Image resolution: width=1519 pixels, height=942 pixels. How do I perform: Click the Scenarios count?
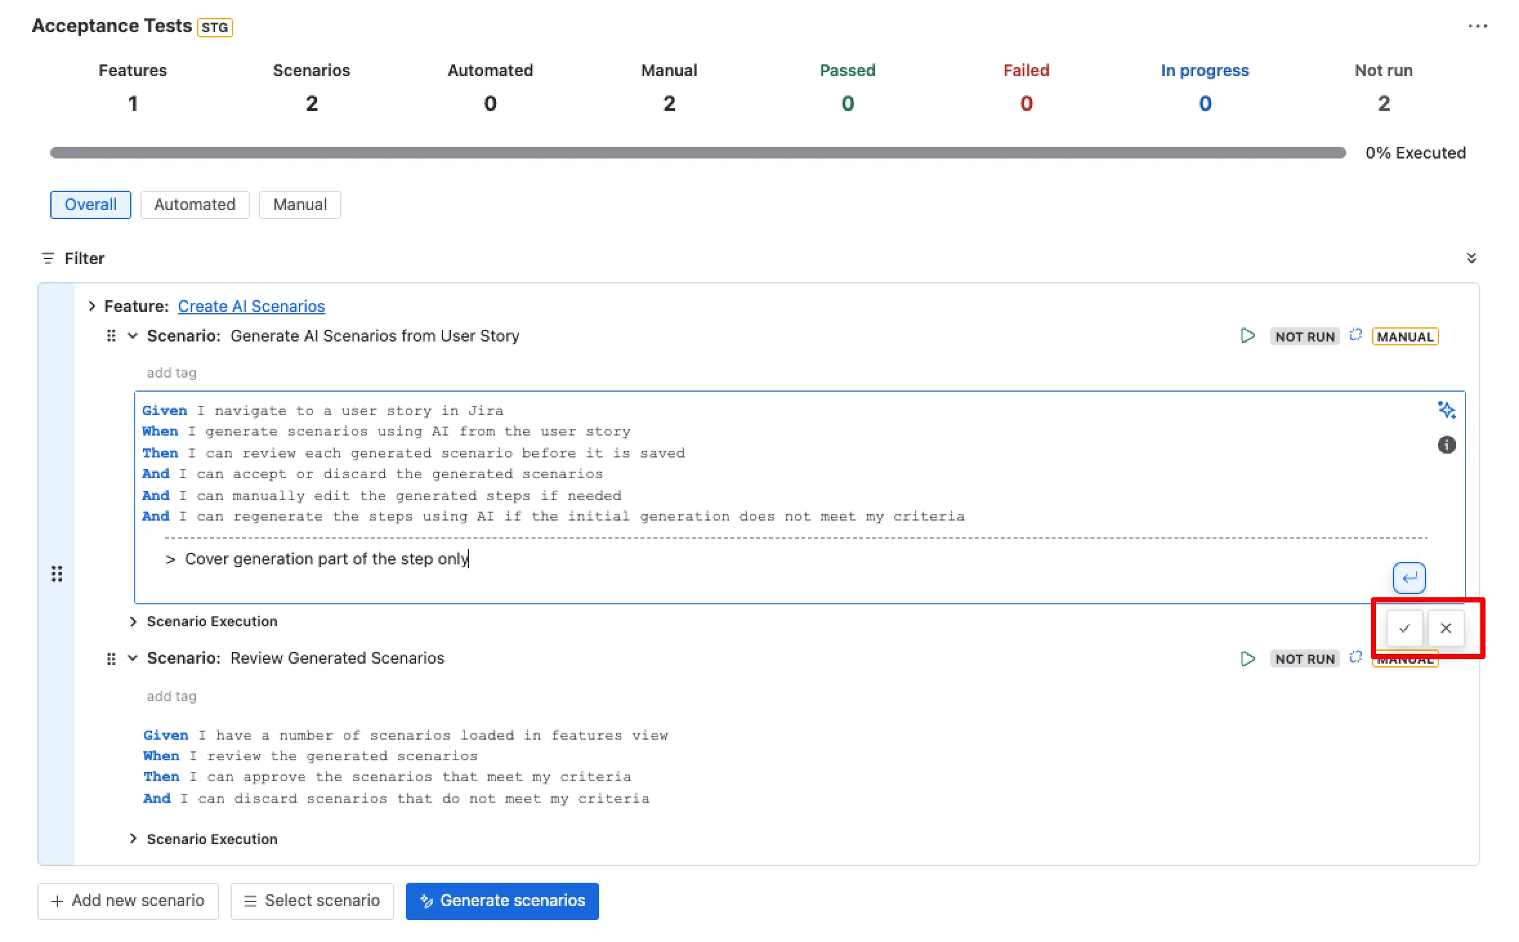click(x=311, y=103)
